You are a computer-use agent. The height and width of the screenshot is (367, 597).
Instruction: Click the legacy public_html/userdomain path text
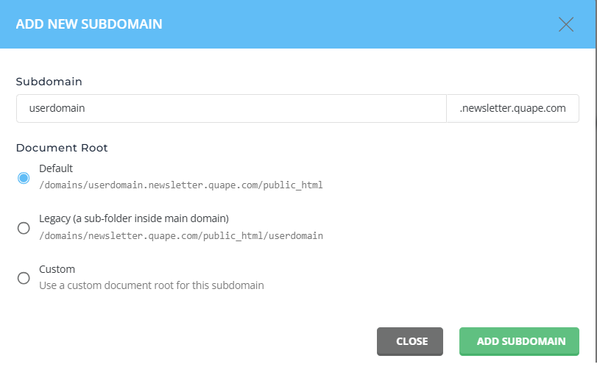point(181,236)
